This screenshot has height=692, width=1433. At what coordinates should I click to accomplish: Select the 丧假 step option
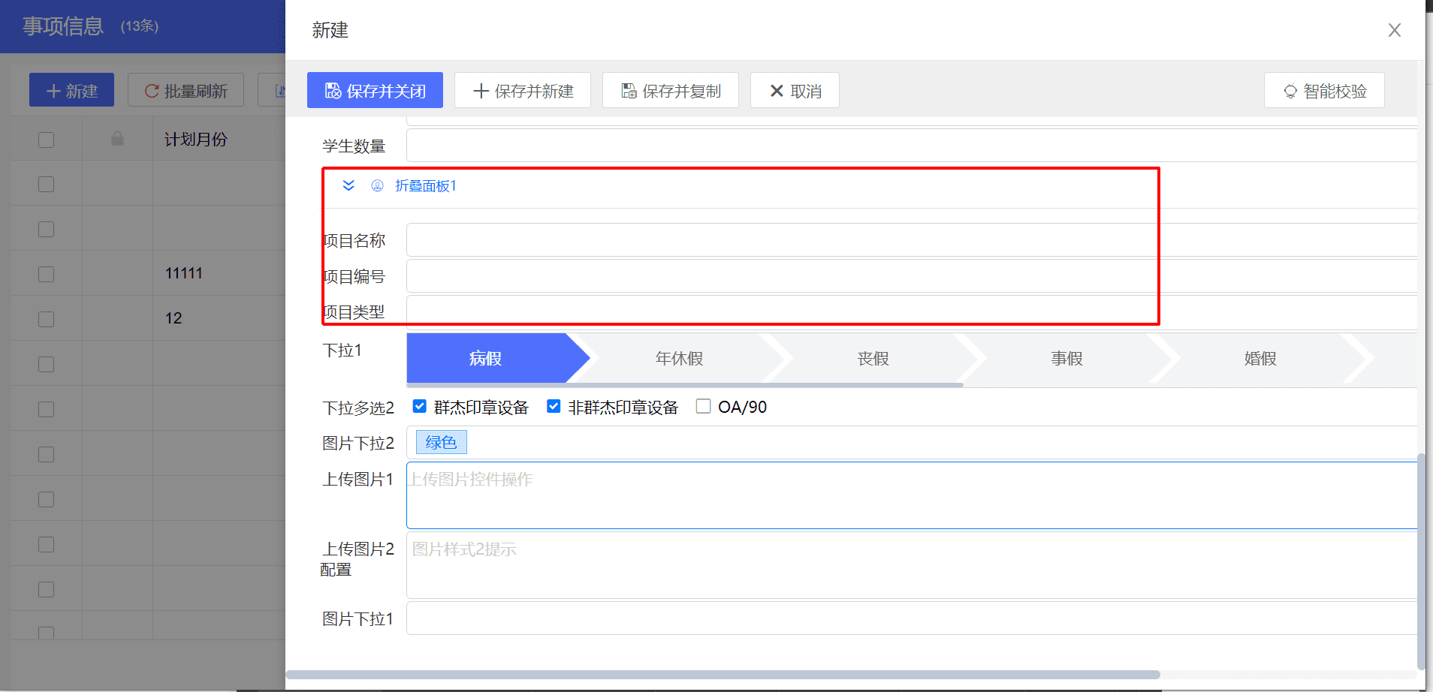[x=873, y=359]
